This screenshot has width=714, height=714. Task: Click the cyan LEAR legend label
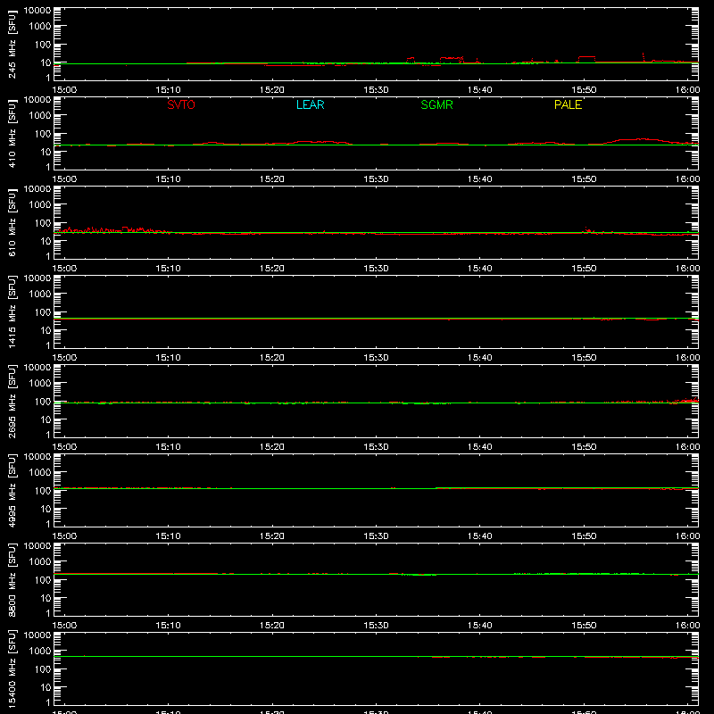pyautogui.click(x=310, y=104)
